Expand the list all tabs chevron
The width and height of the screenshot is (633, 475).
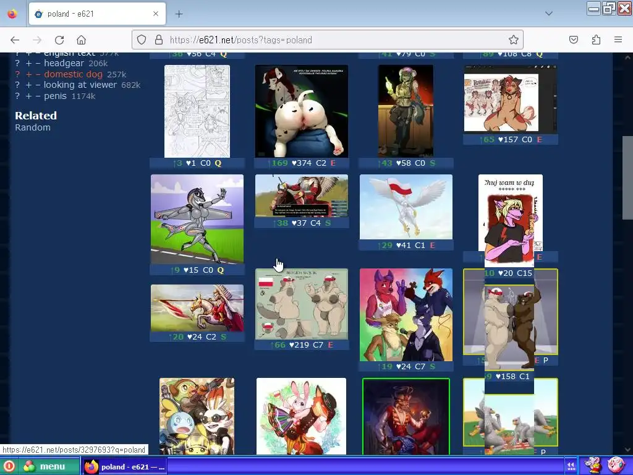point(549,14)
